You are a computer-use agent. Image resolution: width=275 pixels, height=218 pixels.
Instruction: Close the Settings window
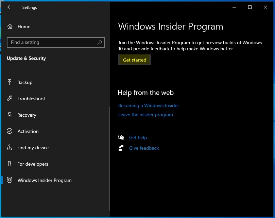click(x=265, y=7)
